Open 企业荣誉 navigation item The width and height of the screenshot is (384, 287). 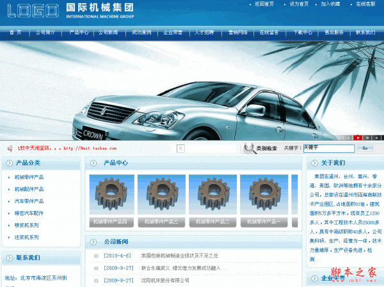173,33
